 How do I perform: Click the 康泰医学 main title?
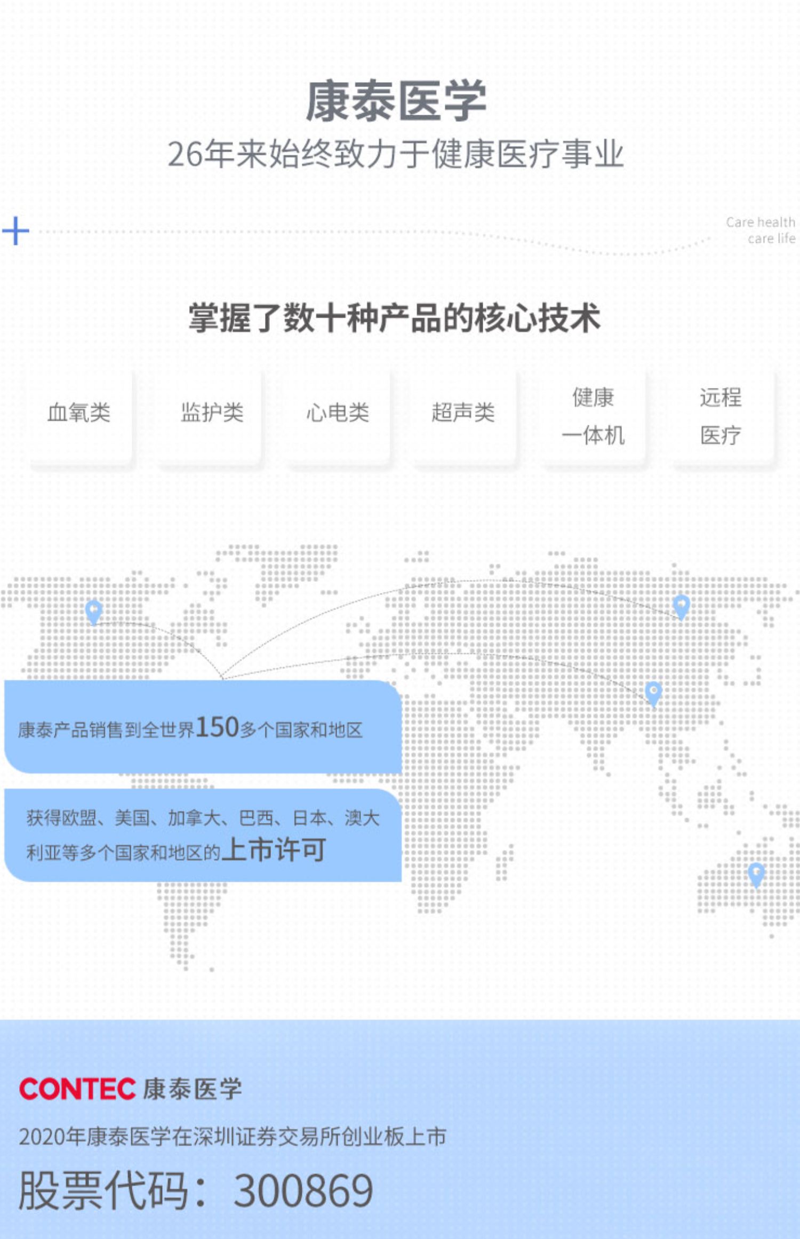[x=396, y=101]
